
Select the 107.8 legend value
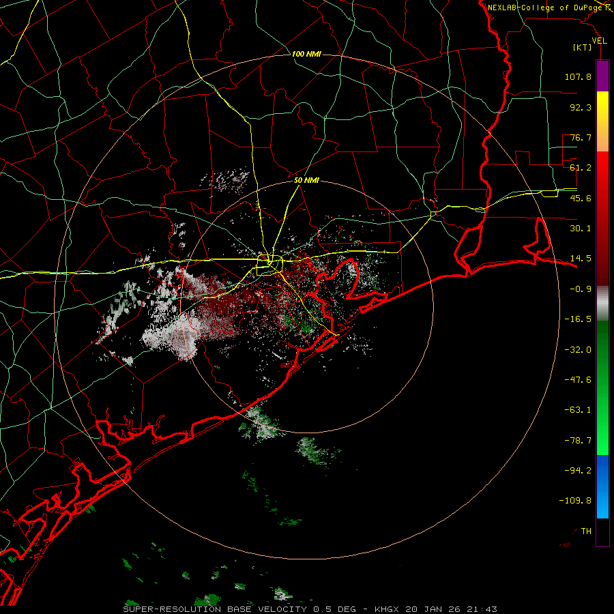click(578, 76)
